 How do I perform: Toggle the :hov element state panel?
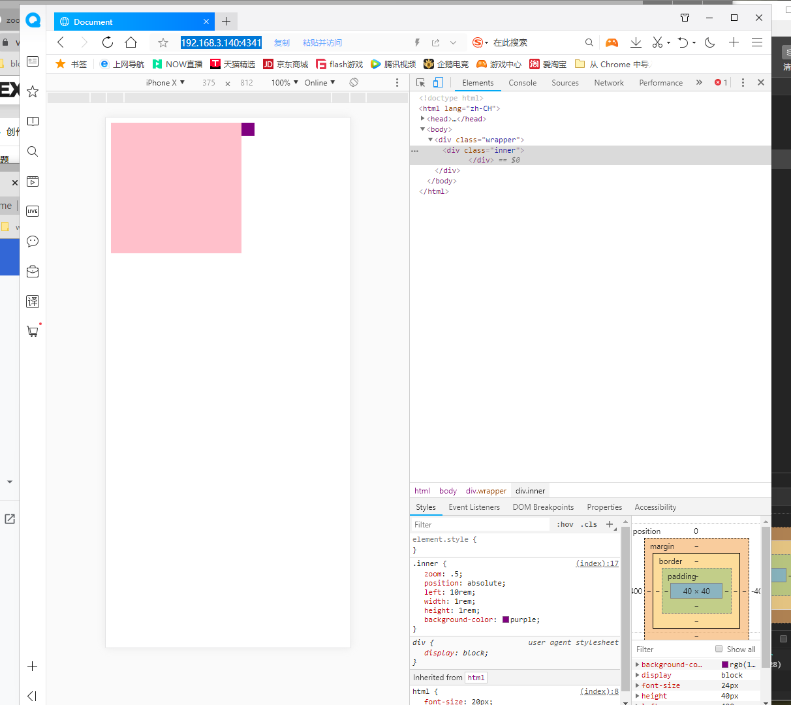(565, 524)
